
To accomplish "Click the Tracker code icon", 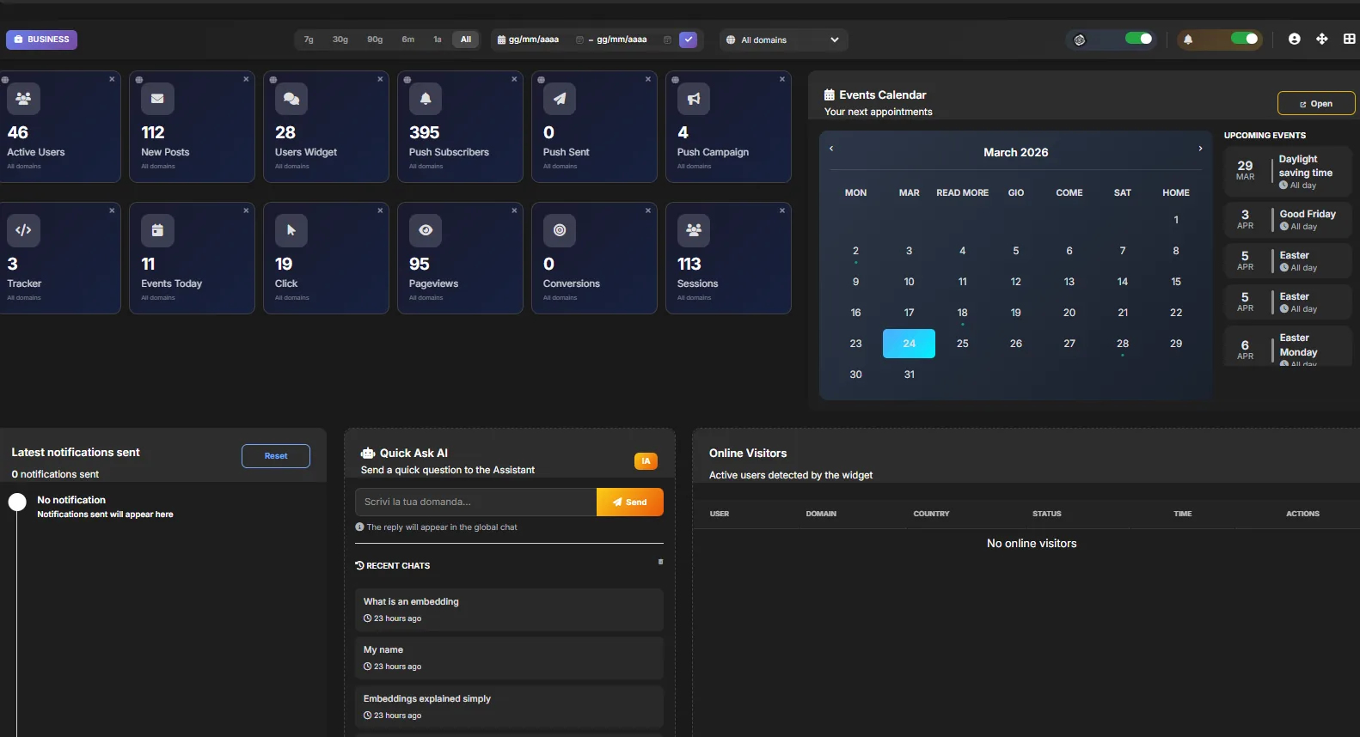I will pyautogui.click(x=23, y=230).
